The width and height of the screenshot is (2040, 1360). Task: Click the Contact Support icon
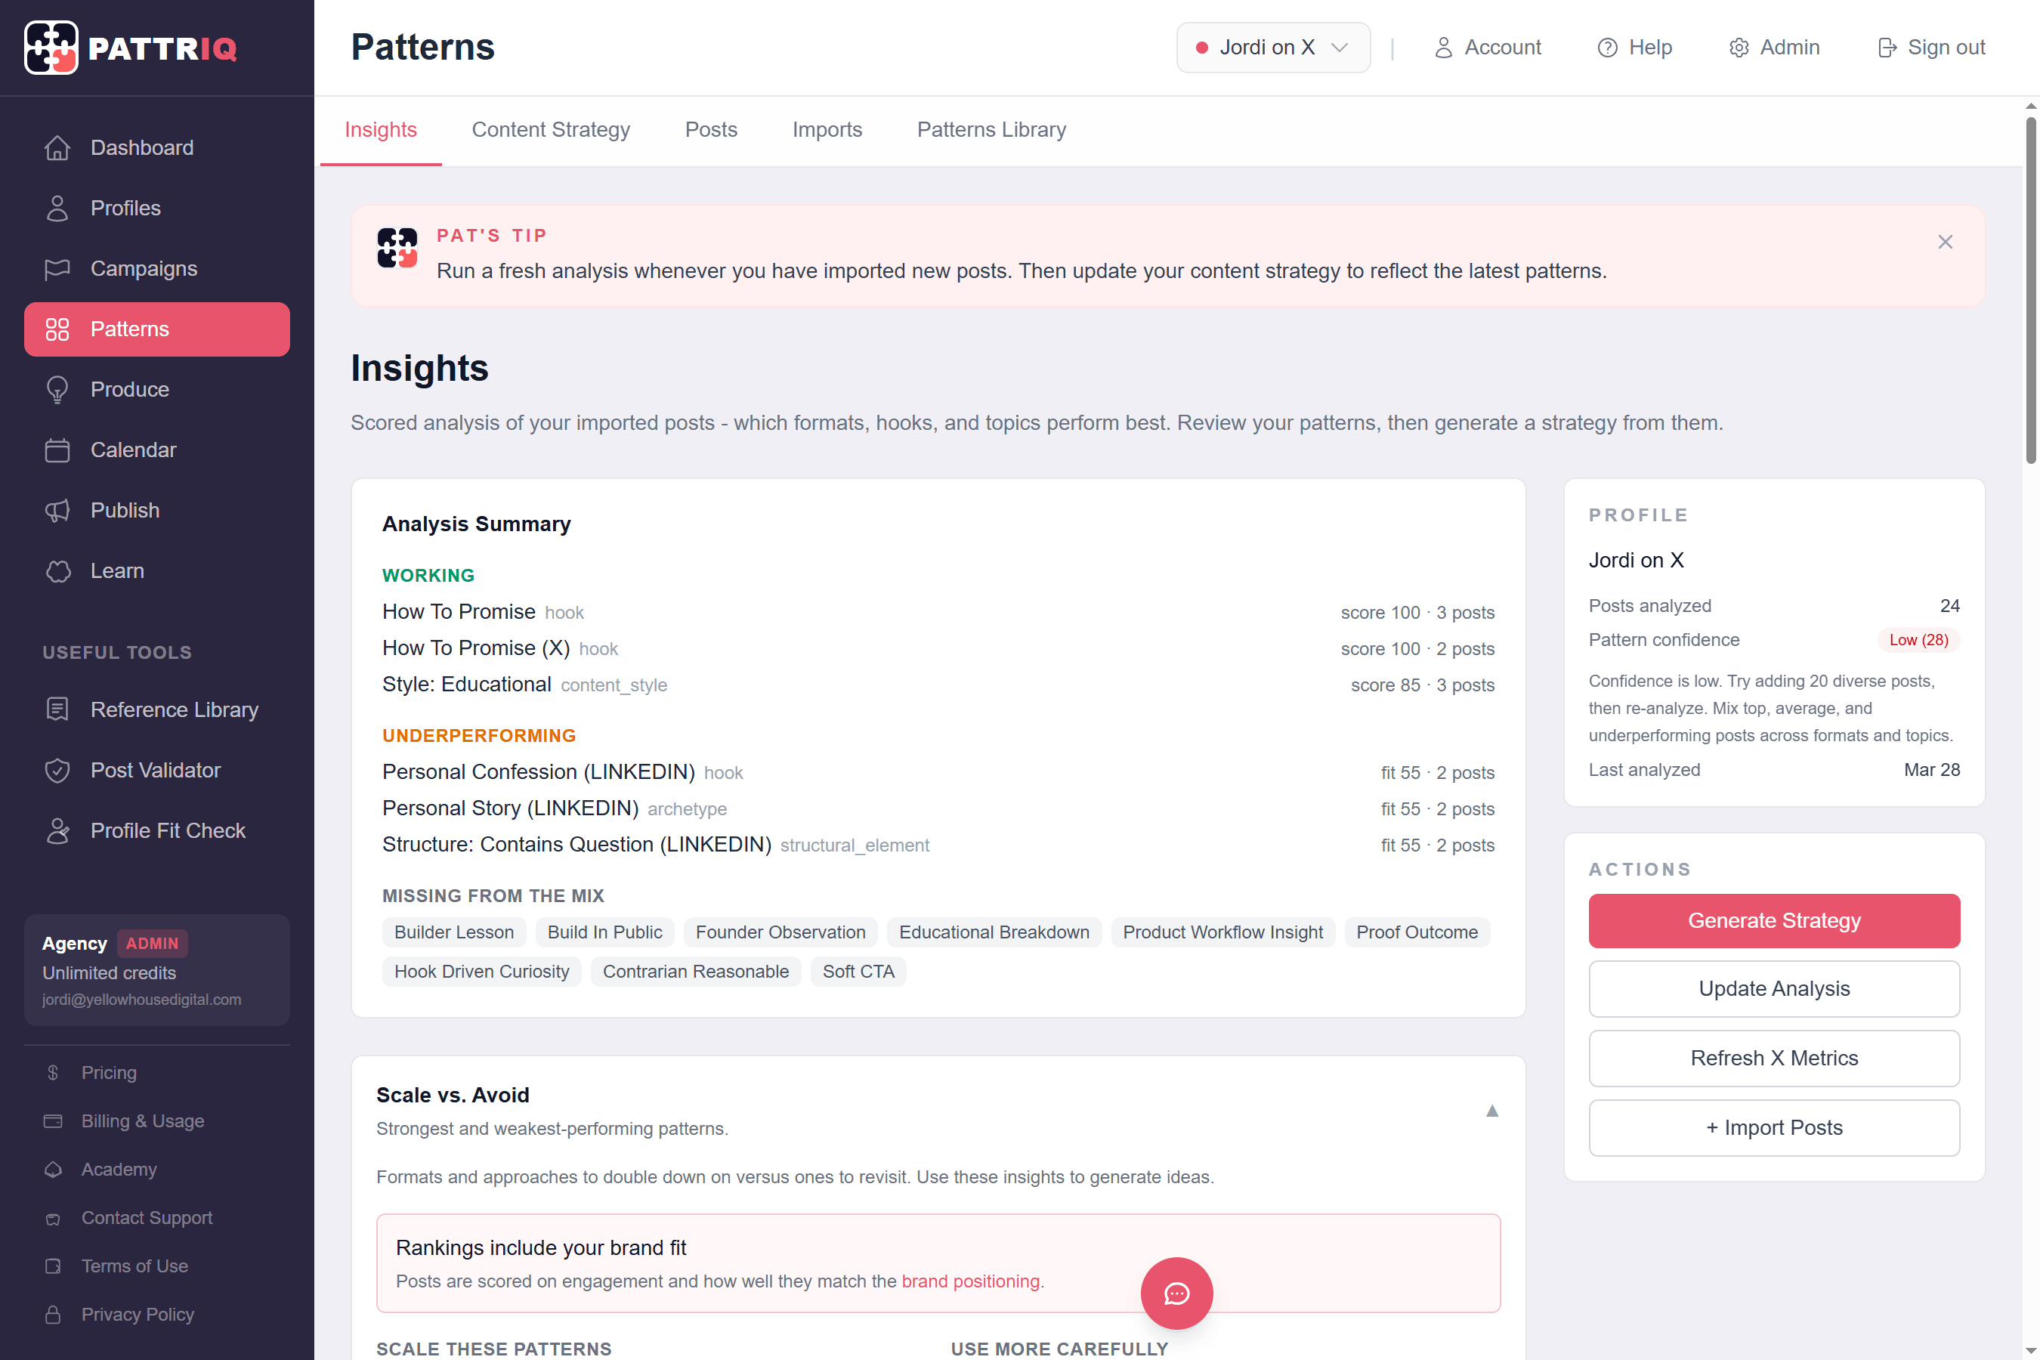[x=53, y=1218]
